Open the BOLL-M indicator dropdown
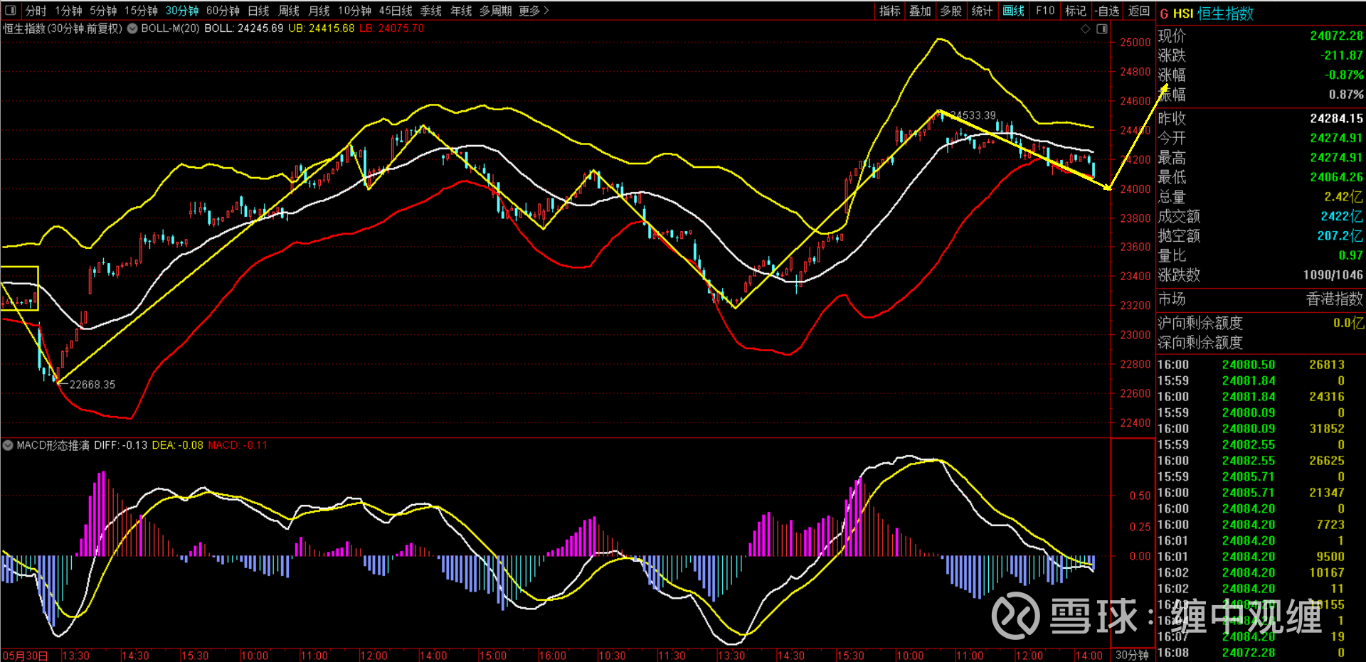This screenshot has height=662, width=1366. point(132,29)
